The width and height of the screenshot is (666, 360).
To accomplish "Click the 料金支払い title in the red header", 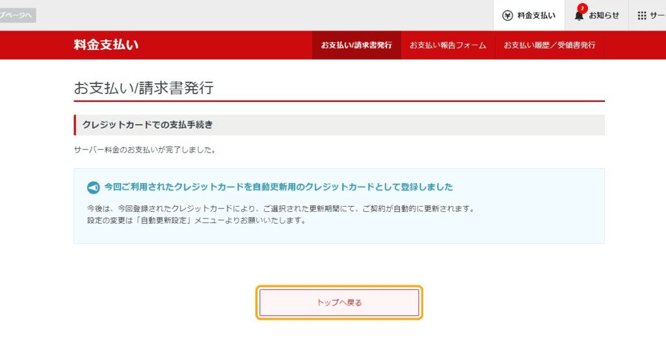I will 106,45.
